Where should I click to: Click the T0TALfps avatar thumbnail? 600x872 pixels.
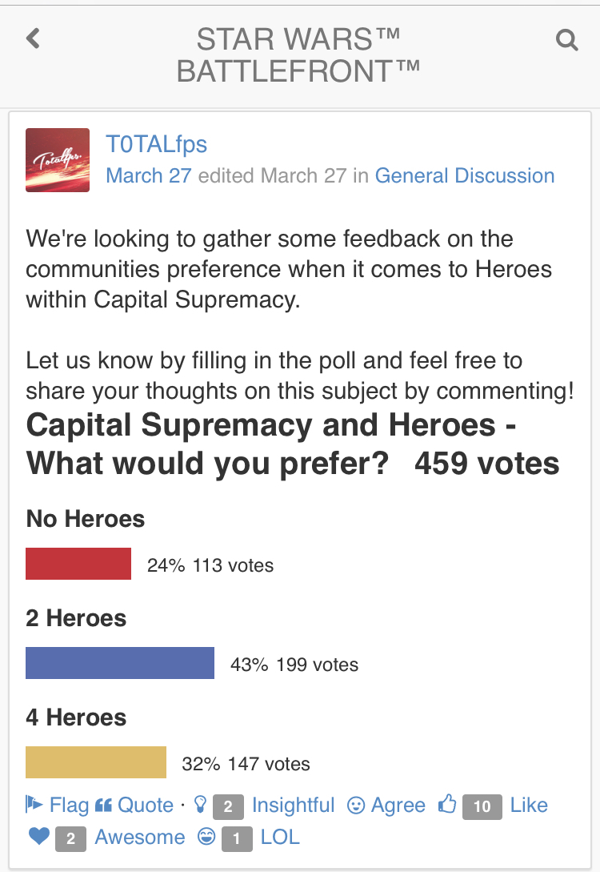click(58, 160)
